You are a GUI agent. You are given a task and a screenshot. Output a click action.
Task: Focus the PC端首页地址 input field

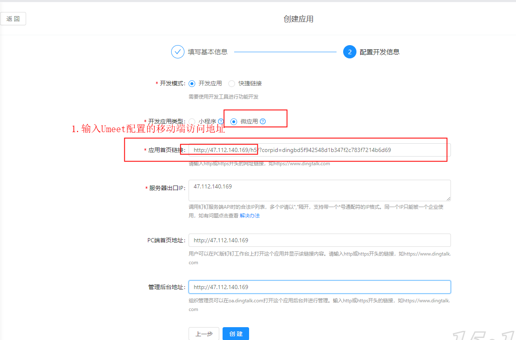pos(319,240)
